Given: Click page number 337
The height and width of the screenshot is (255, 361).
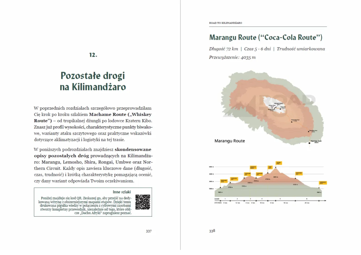Looking at the screenshot, I should point(149,231).
